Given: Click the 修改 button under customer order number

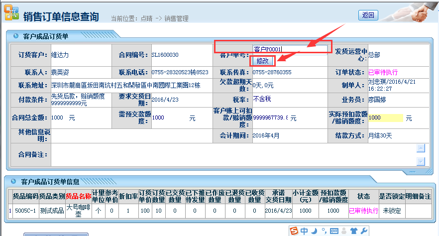Looking at the screenshot, I should coord(262,60).
